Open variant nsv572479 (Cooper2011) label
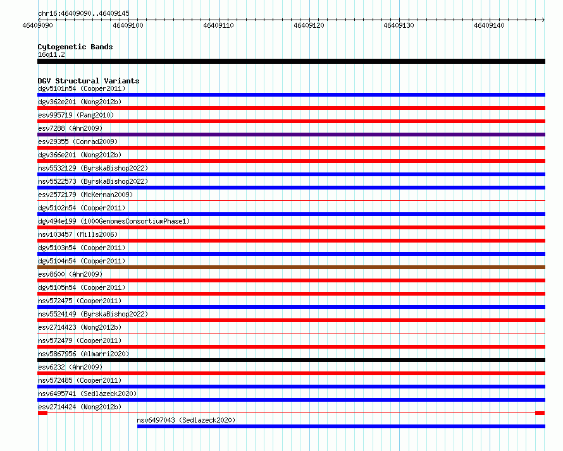This screenshot has height=451, width=563. tap(80, 340)
